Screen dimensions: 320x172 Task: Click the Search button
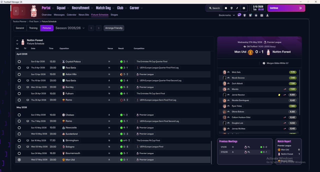click(x=214, y=8)
